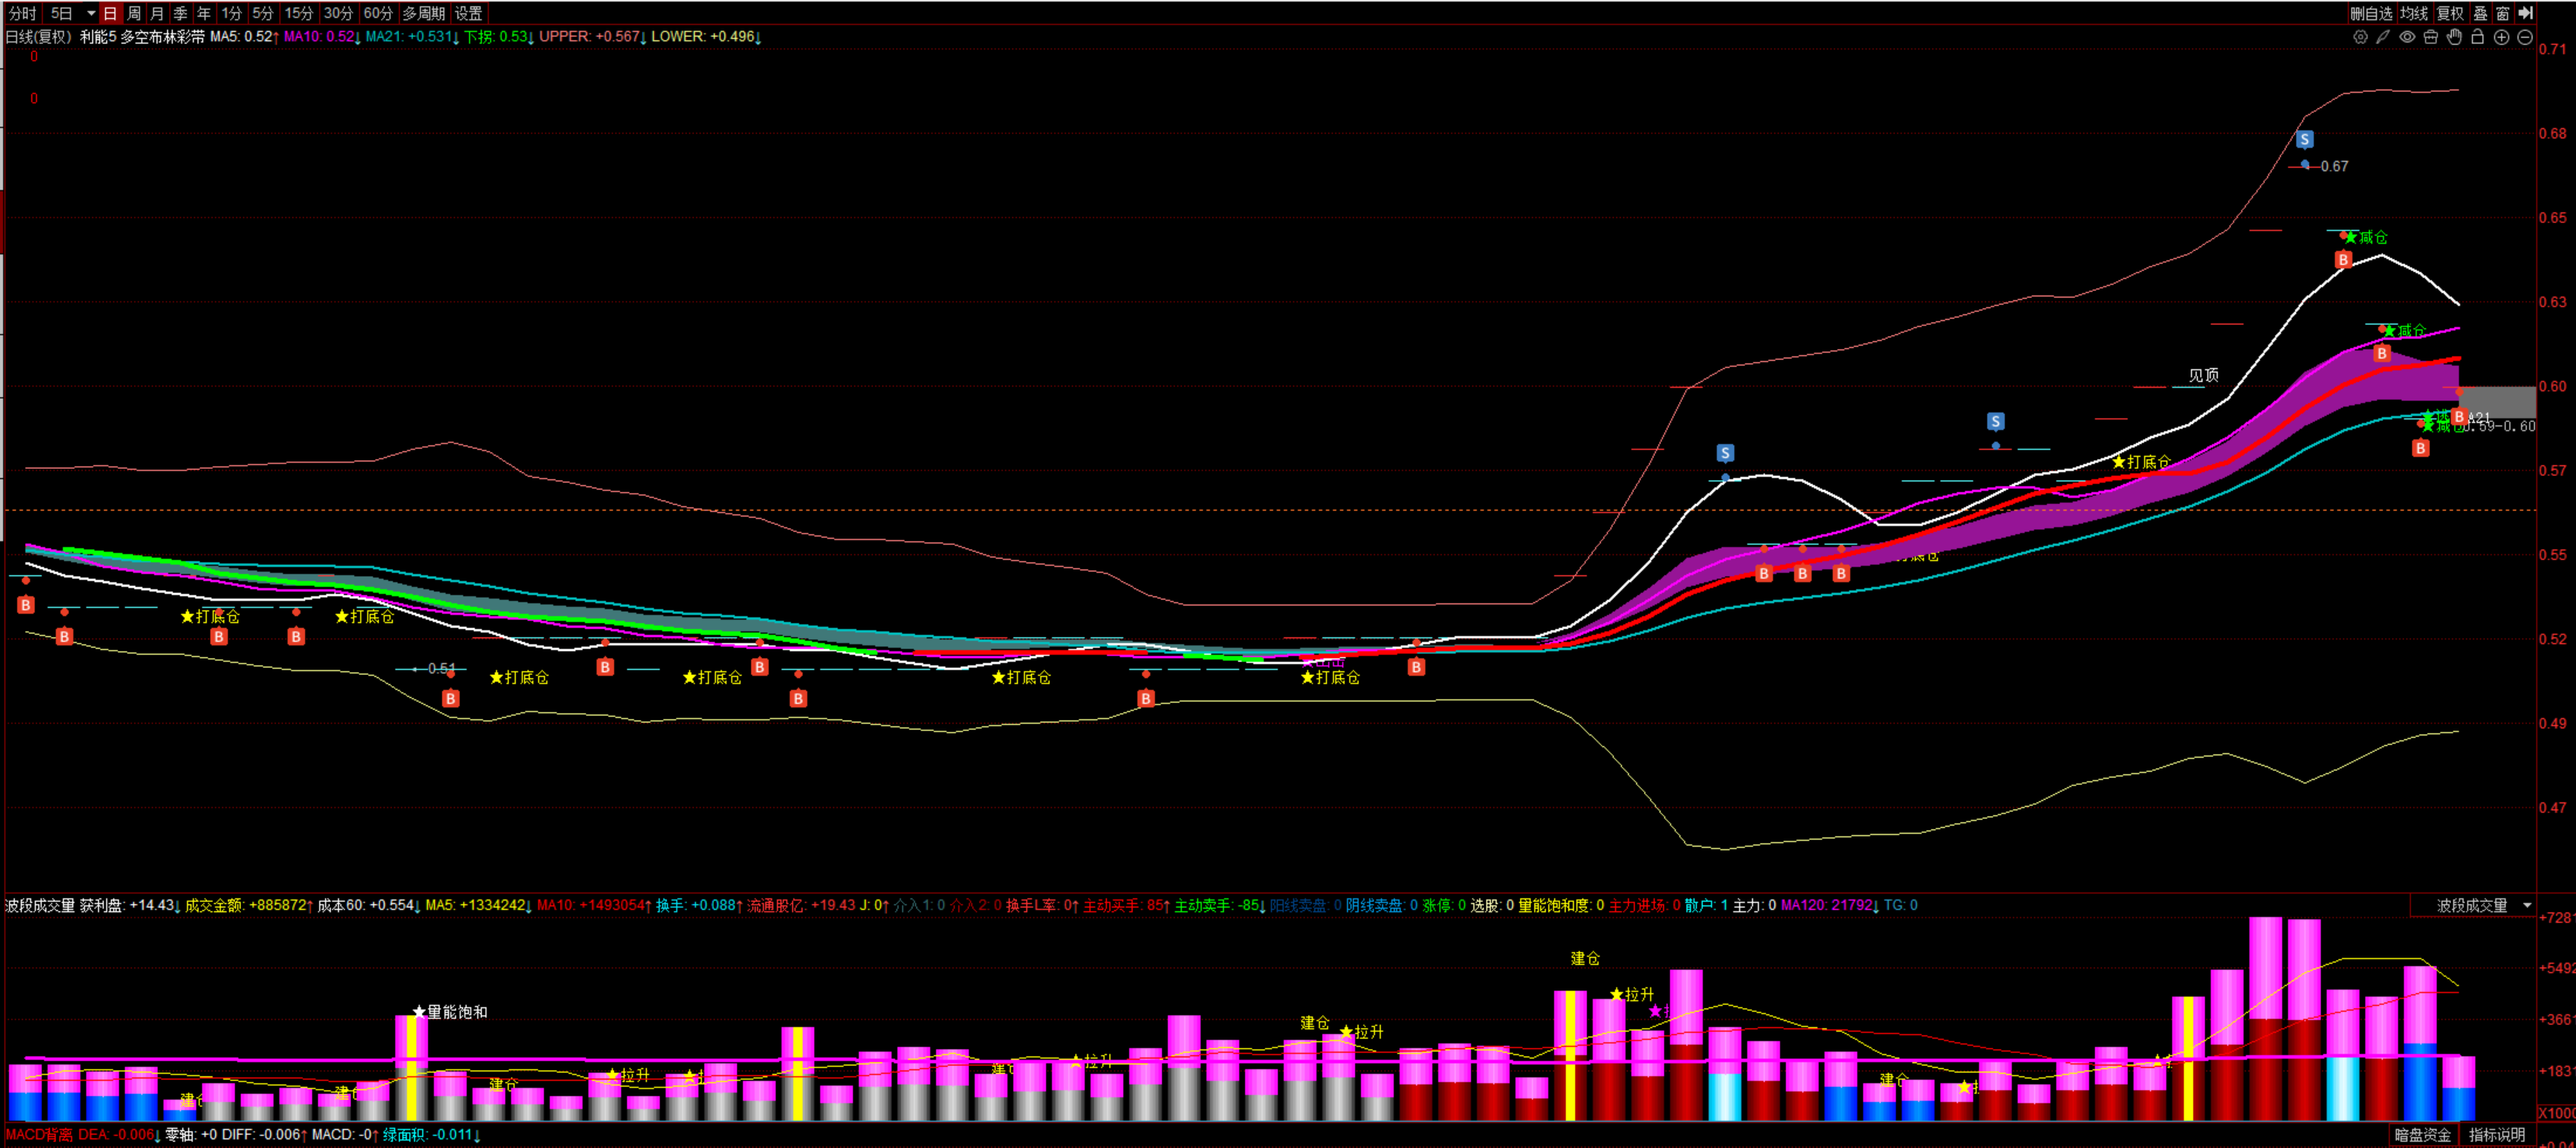Viewport: 2576px width, 1148px height.
Task: Switch to the 周 weekly period tab
Action: pos(134,13)
